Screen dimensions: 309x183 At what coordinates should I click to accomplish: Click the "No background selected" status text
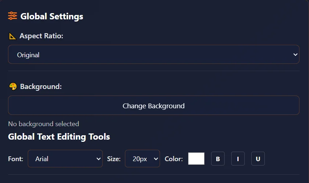pyautogui.click(x=43, y=124)
